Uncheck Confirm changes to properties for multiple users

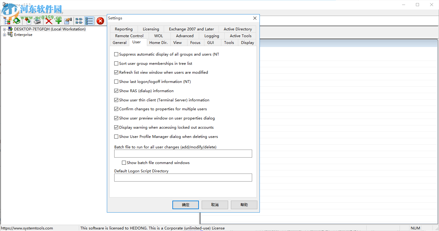(116, 109)
